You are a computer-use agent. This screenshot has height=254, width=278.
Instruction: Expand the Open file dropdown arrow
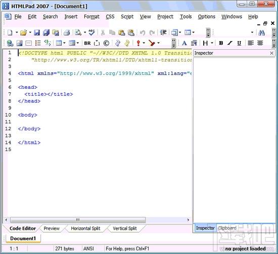pos(30,32)
